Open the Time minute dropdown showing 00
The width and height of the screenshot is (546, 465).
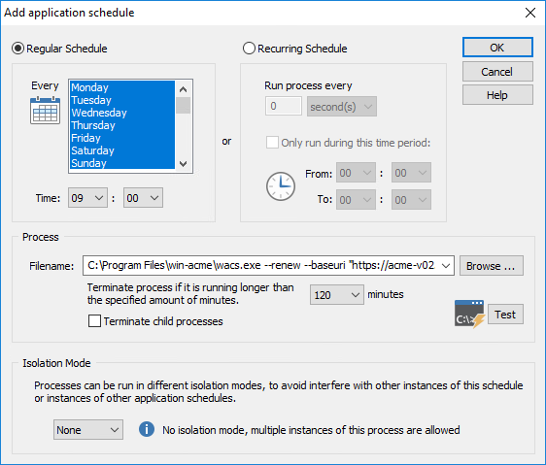coord(143,198)
